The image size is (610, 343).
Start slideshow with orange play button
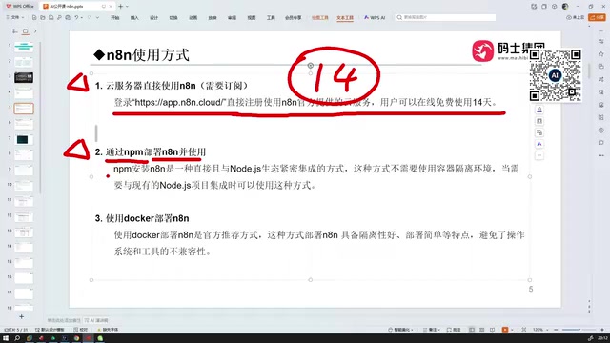(x=505, y=330)
